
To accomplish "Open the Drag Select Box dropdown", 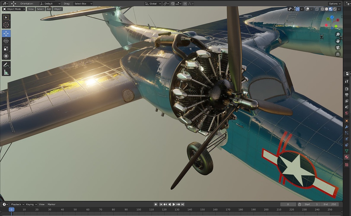I will coord(83,3).
